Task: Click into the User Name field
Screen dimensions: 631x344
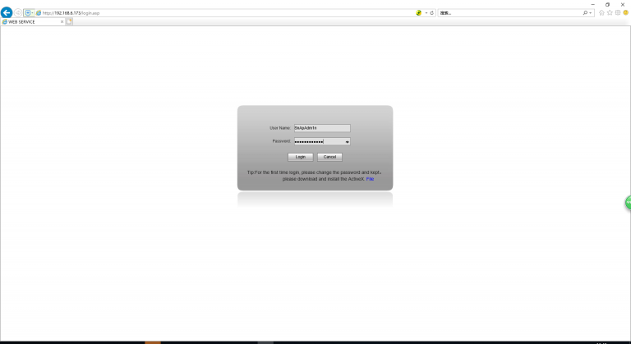Action: pyautogui.click(x=321, y=128)
